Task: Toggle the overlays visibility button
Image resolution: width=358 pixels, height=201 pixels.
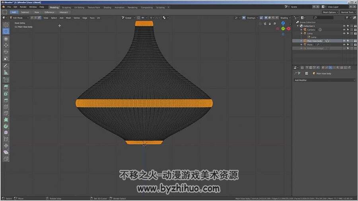Action: point(244,18)
